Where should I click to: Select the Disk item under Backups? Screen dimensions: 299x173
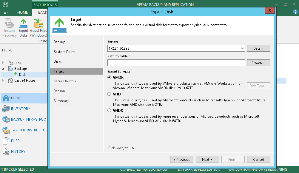tap(22, 75)
